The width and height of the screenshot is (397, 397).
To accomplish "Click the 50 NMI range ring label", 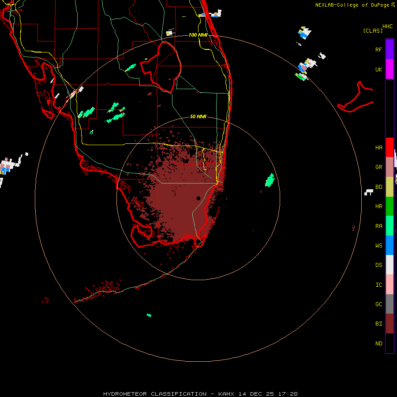I will click(x=198, y=116).
